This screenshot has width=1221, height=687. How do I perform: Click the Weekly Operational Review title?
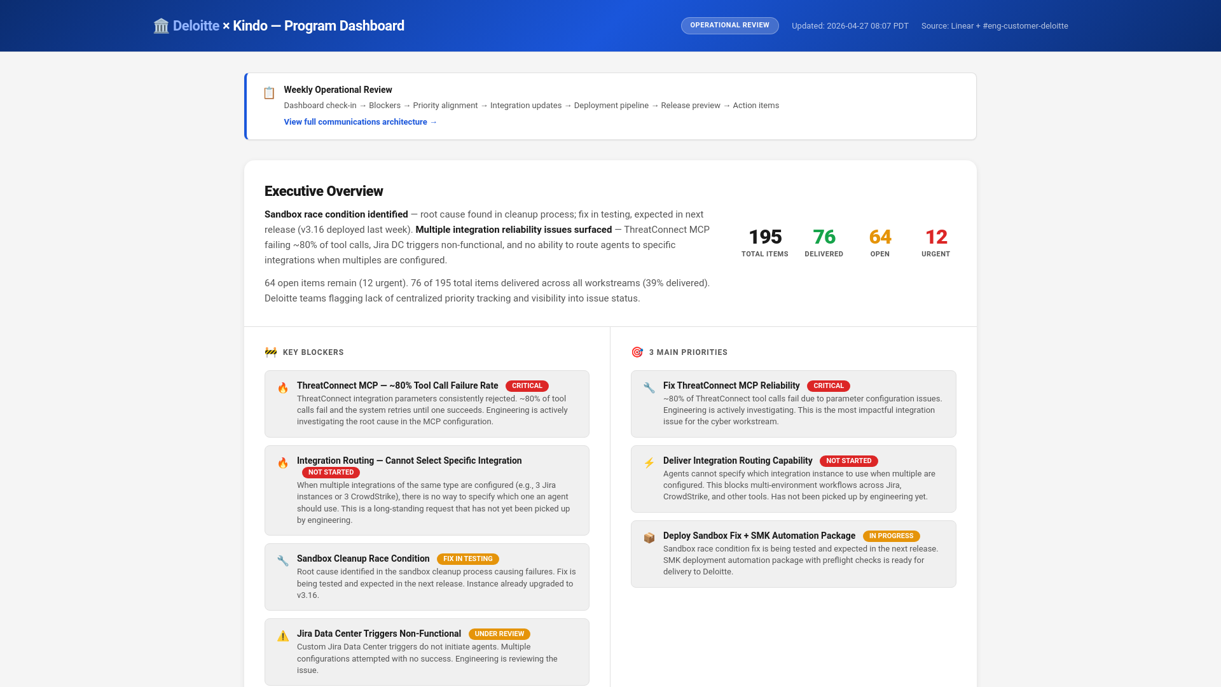(338, 90)
